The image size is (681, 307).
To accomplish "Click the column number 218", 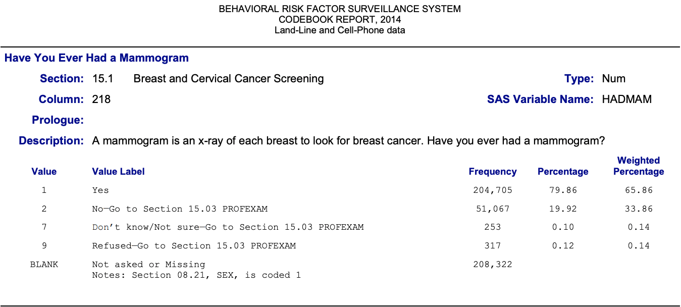I will tap(101, 99).
